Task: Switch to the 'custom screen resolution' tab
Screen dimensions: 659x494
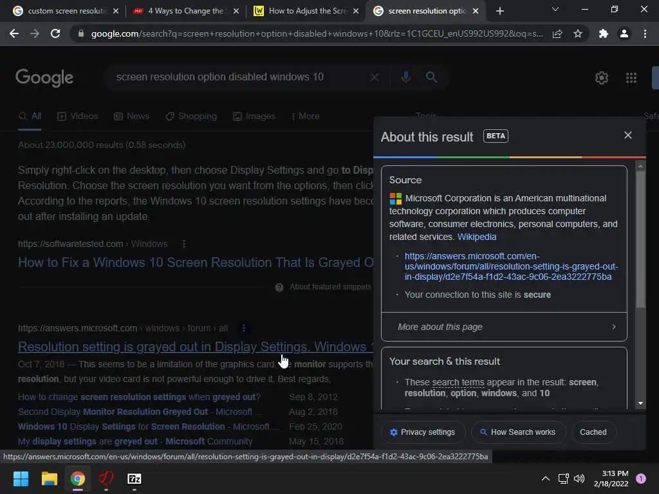Action: click(67, 11)
